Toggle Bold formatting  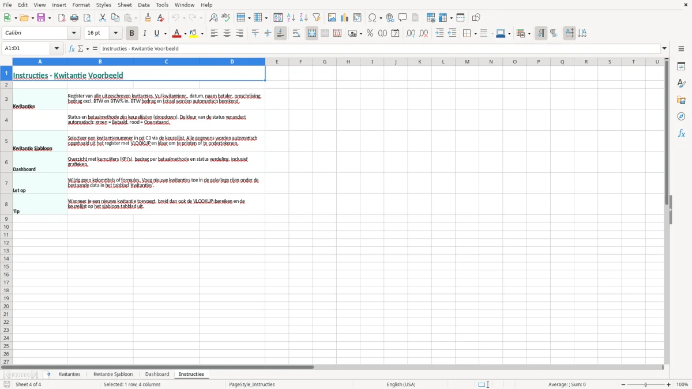131,33
